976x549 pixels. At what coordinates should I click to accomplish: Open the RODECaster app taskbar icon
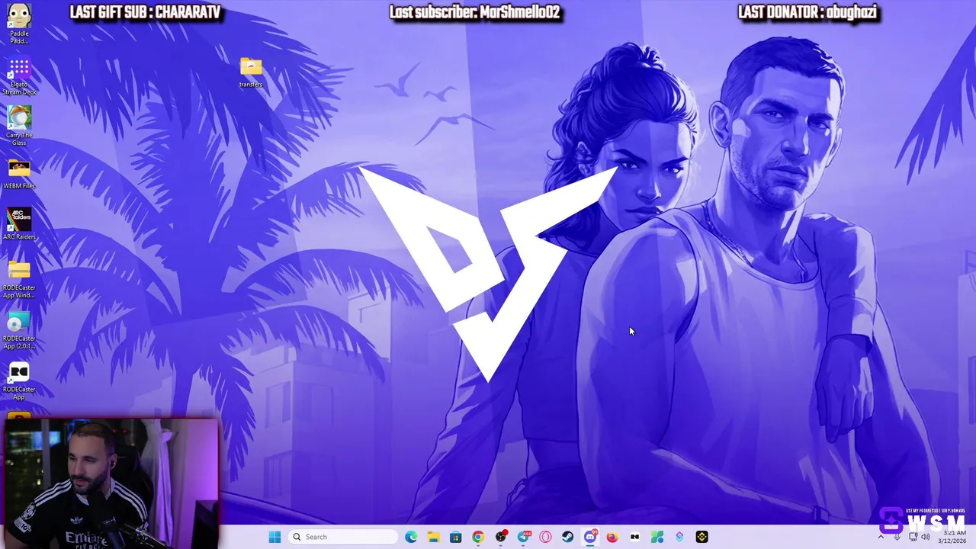coord(634,537)
